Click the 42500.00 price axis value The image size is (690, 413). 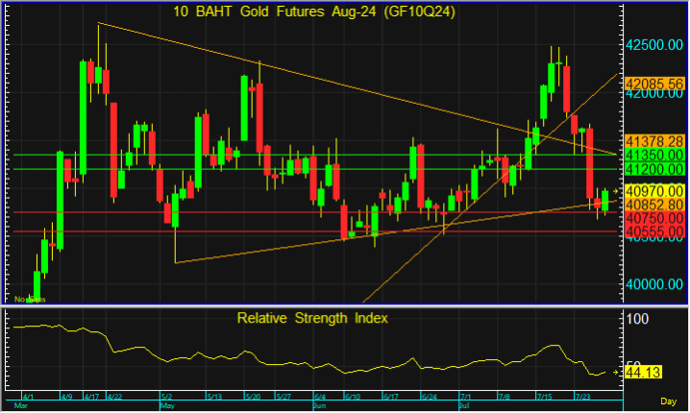[x=652, y=46]
